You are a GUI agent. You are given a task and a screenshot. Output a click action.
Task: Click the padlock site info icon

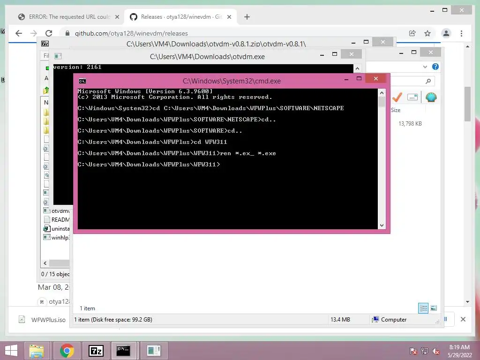tap(67, 33)
